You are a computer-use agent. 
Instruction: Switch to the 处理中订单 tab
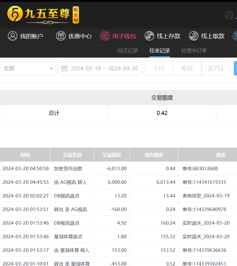[194, 51]
